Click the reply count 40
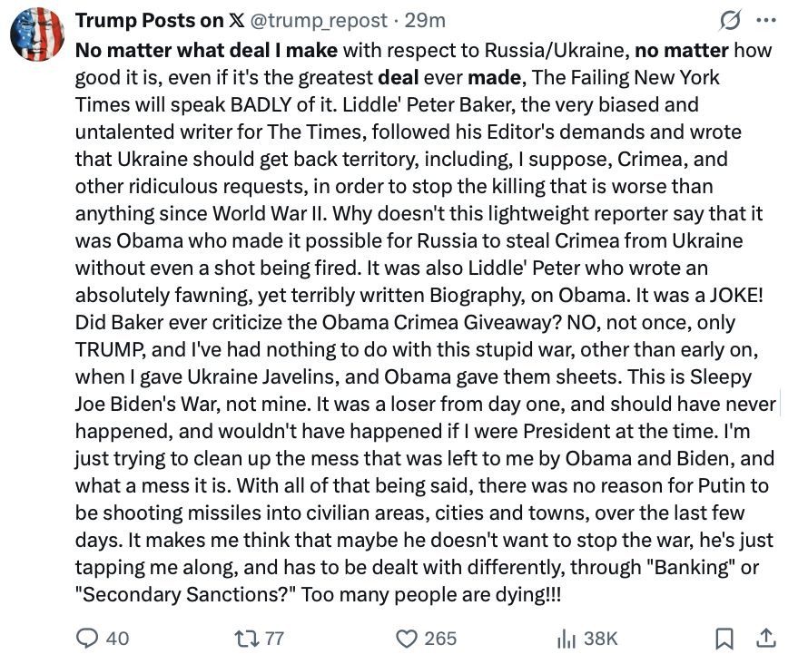The height and width of the screenshot is (664, 798). 117,639
